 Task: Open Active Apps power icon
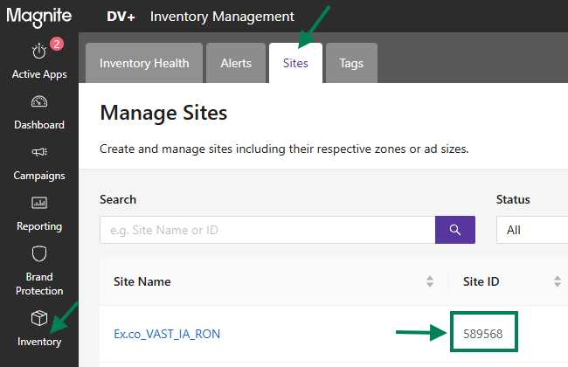[x=39, y=51]
